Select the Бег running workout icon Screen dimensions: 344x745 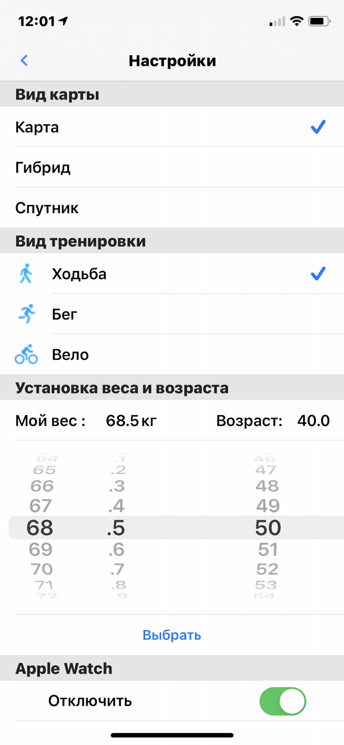pyautogui.click(x=26, y=314)
